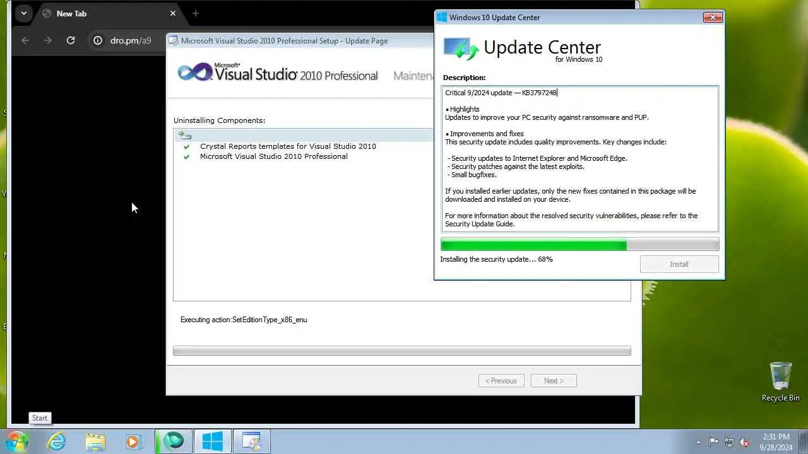Click the date 9/28/2024 in the system tray
This screenshot has height=454, width=808.
pyautogui.click(x=776, y=447)
